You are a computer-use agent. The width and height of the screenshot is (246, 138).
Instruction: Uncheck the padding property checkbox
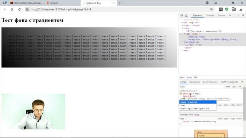tap(181, 94)
